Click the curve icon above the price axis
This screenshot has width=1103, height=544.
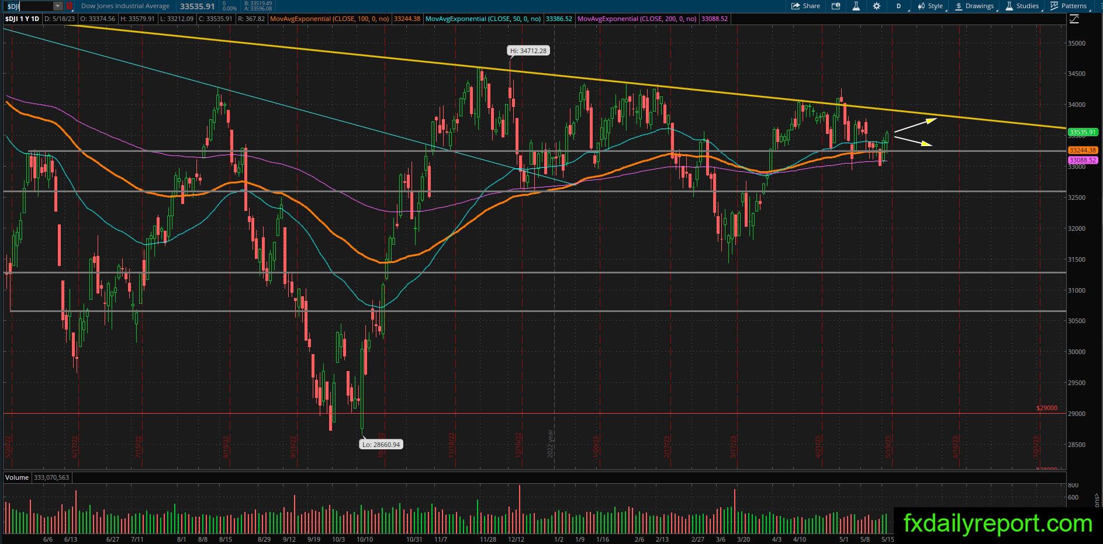pos(1074,19)
